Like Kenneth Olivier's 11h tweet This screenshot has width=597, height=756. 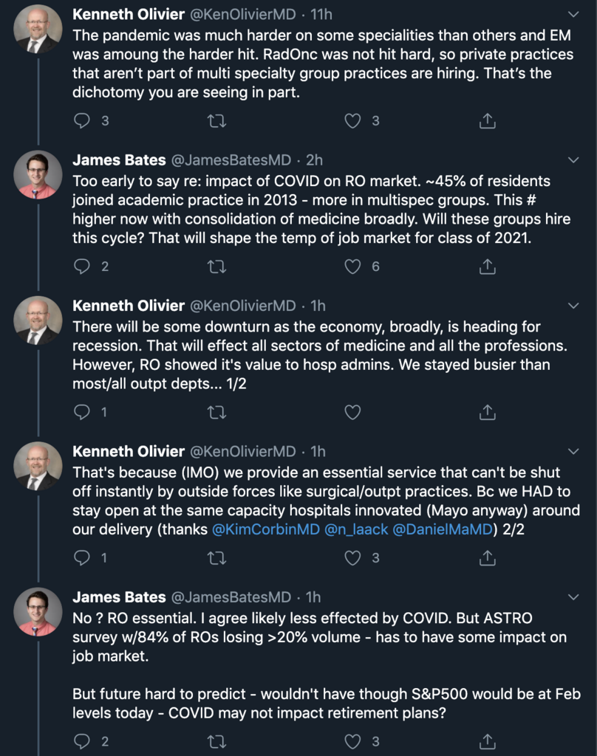[x=352, y=120]
